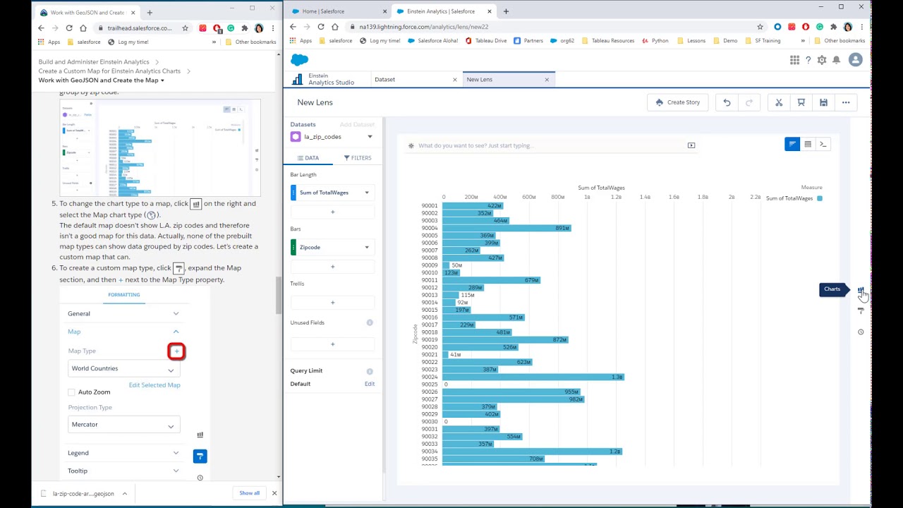
Task: Click the Undo arrow in the lens toolbar
Action: [x=727, y=102]
